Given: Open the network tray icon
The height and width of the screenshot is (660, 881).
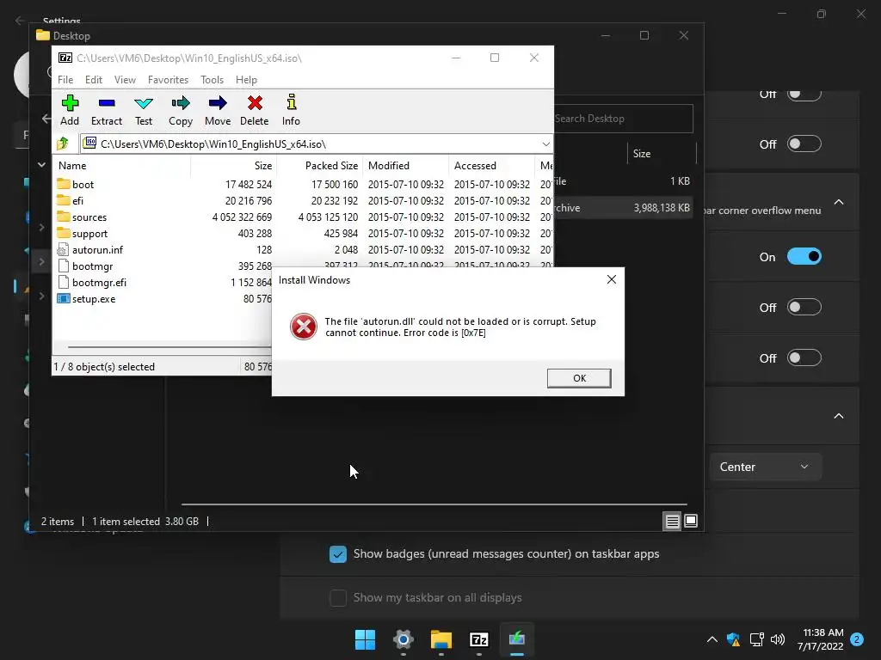Looking at the screenshot, I should 756,639.
